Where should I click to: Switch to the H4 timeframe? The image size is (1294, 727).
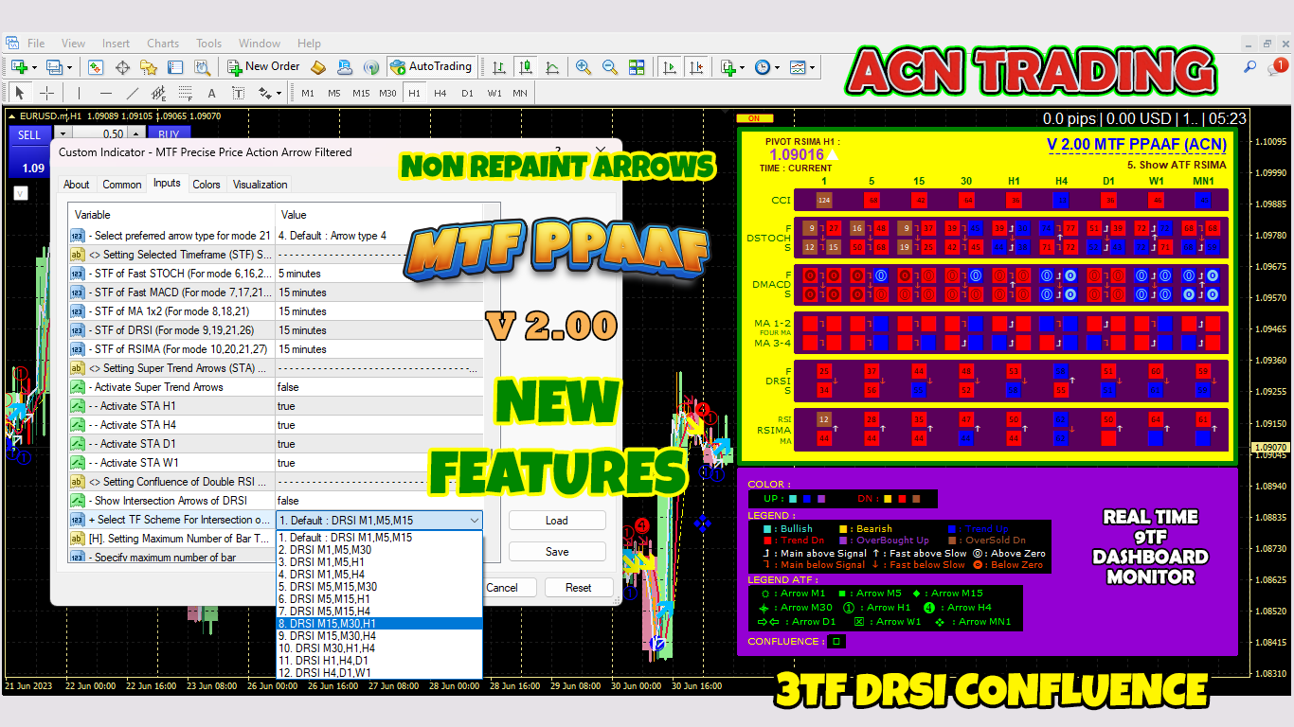(x=440, y=94)
